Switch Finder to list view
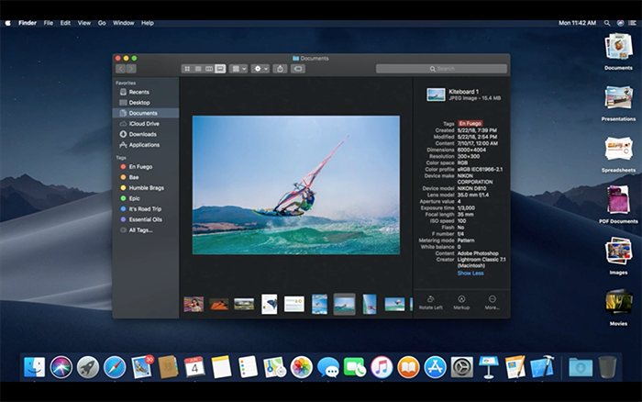This screenshot has height=402, width=642. (198, 69)
